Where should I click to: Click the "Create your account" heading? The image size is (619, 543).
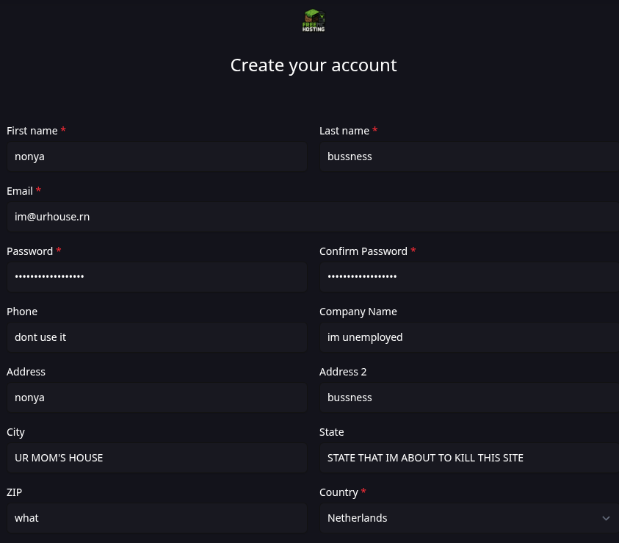[314, 65]
